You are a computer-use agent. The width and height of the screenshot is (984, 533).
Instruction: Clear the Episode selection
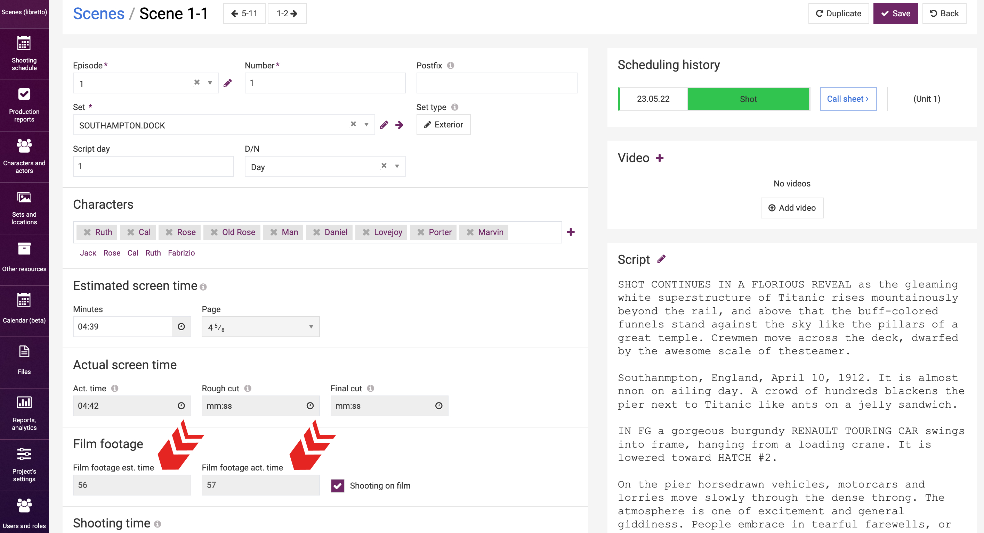[x=197, y=82]
